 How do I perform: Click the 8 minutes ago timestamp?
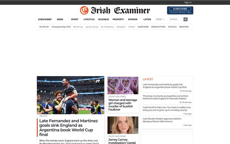pyautogui.click(x=186, y=91)
